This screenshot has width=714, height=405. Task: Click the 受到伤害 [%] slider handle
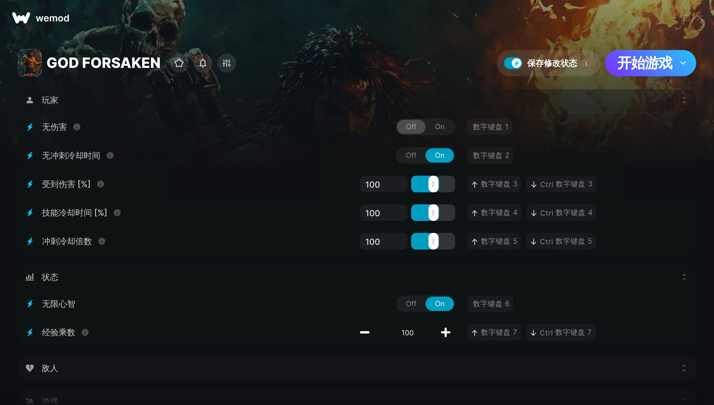click(433, 184)
